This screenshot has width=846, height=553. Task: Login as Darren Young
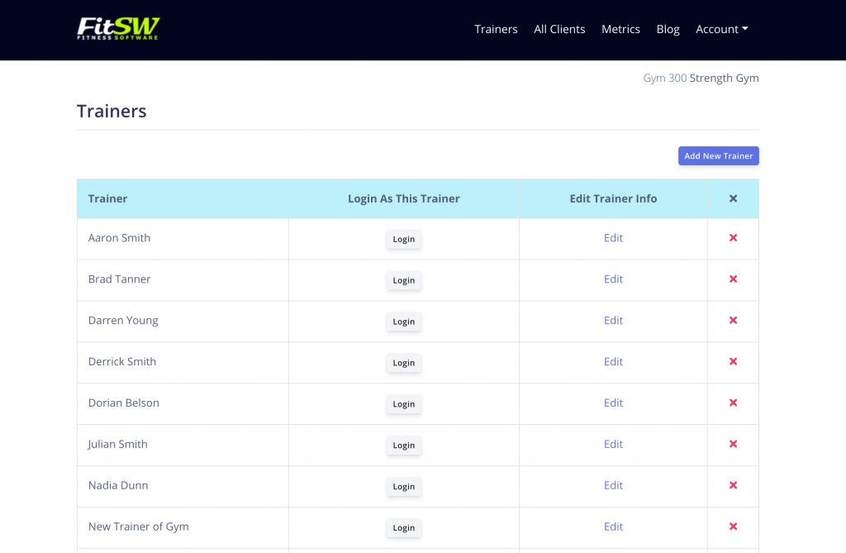[403, 322]
